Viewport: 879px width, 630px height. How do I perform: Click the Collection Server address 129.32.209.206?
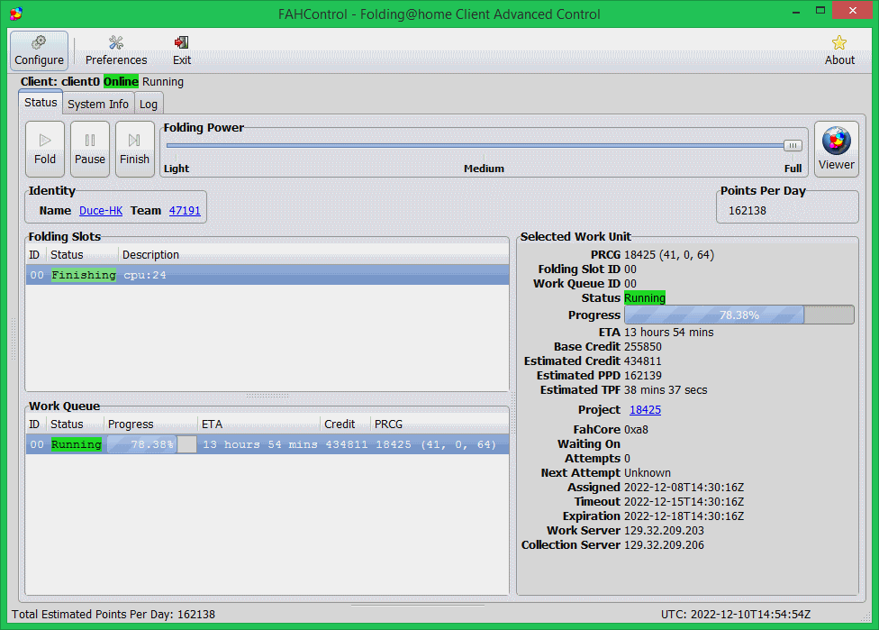(x=664, y=545)
